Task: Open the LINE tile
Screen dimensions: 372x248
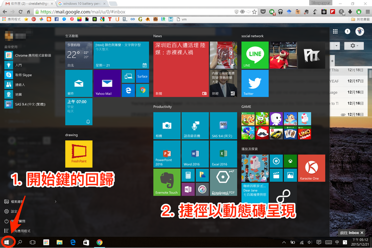Action: [x=255, y=55]
